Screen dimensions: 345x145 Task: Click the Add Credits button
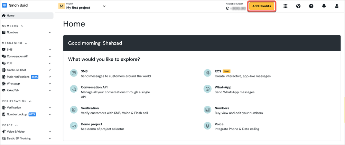(262, 6)
